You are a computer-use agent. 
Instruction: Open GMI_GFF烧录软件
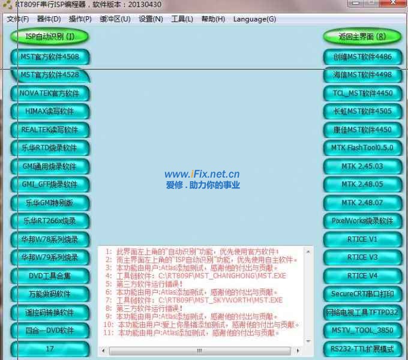pos(50,184)
